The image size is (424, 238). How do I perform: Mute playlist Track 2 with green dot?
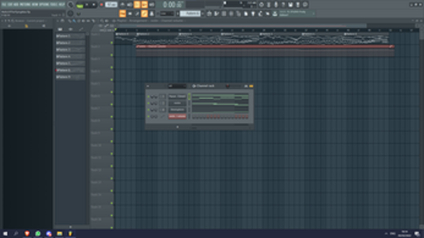(111, 55)
